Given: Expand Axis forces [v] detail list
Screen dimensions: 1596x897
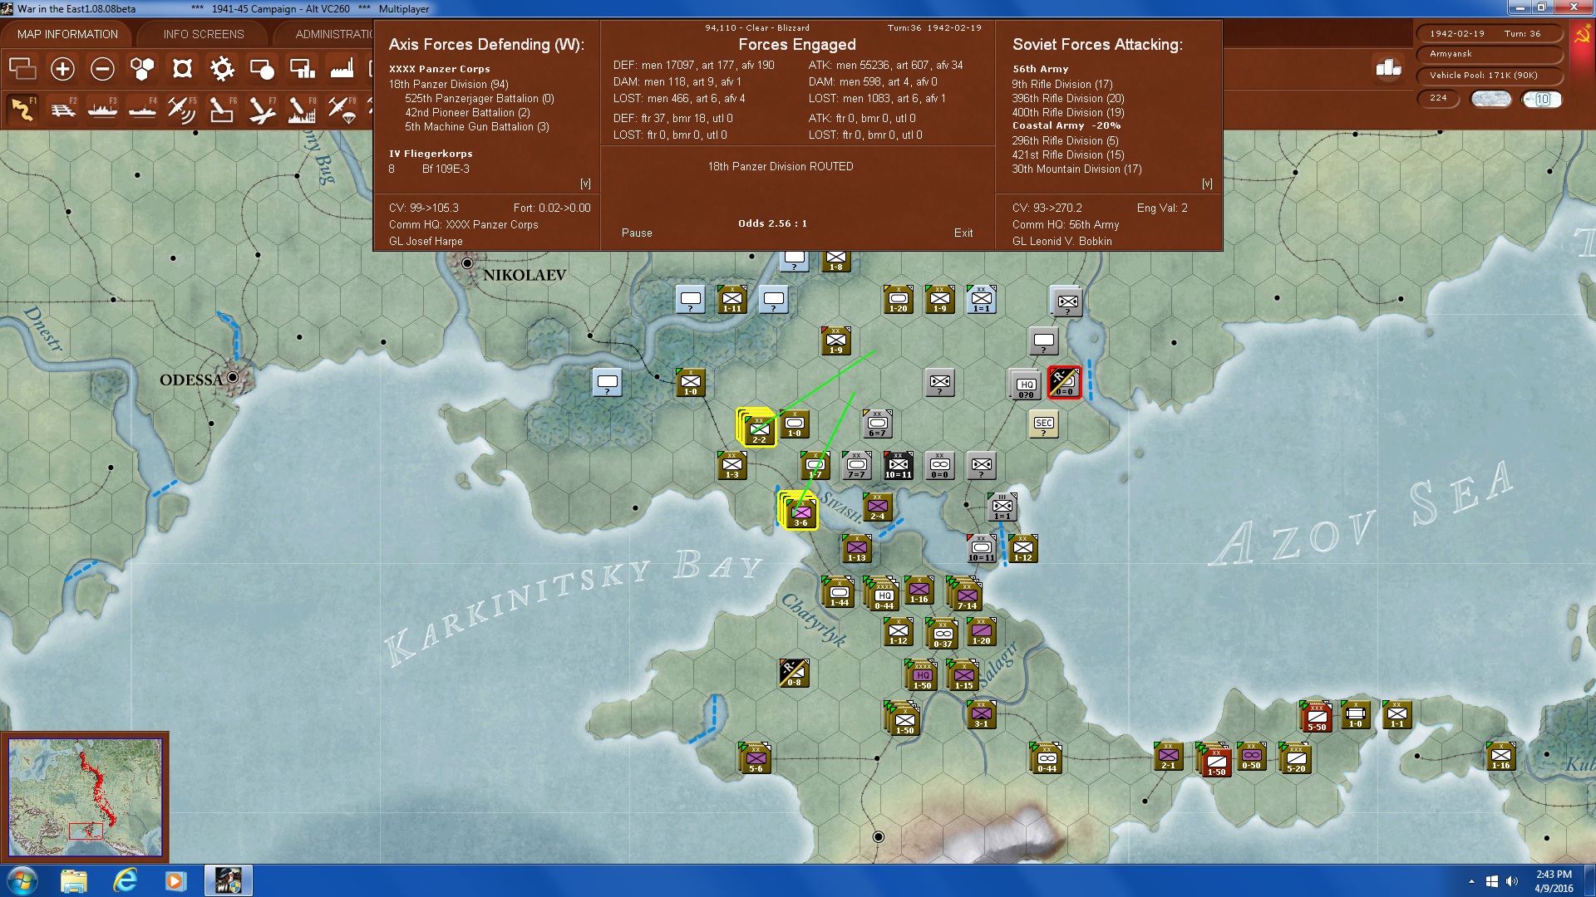Looking at the screenshot, I should pyautogui.click(x=585, y=184).
